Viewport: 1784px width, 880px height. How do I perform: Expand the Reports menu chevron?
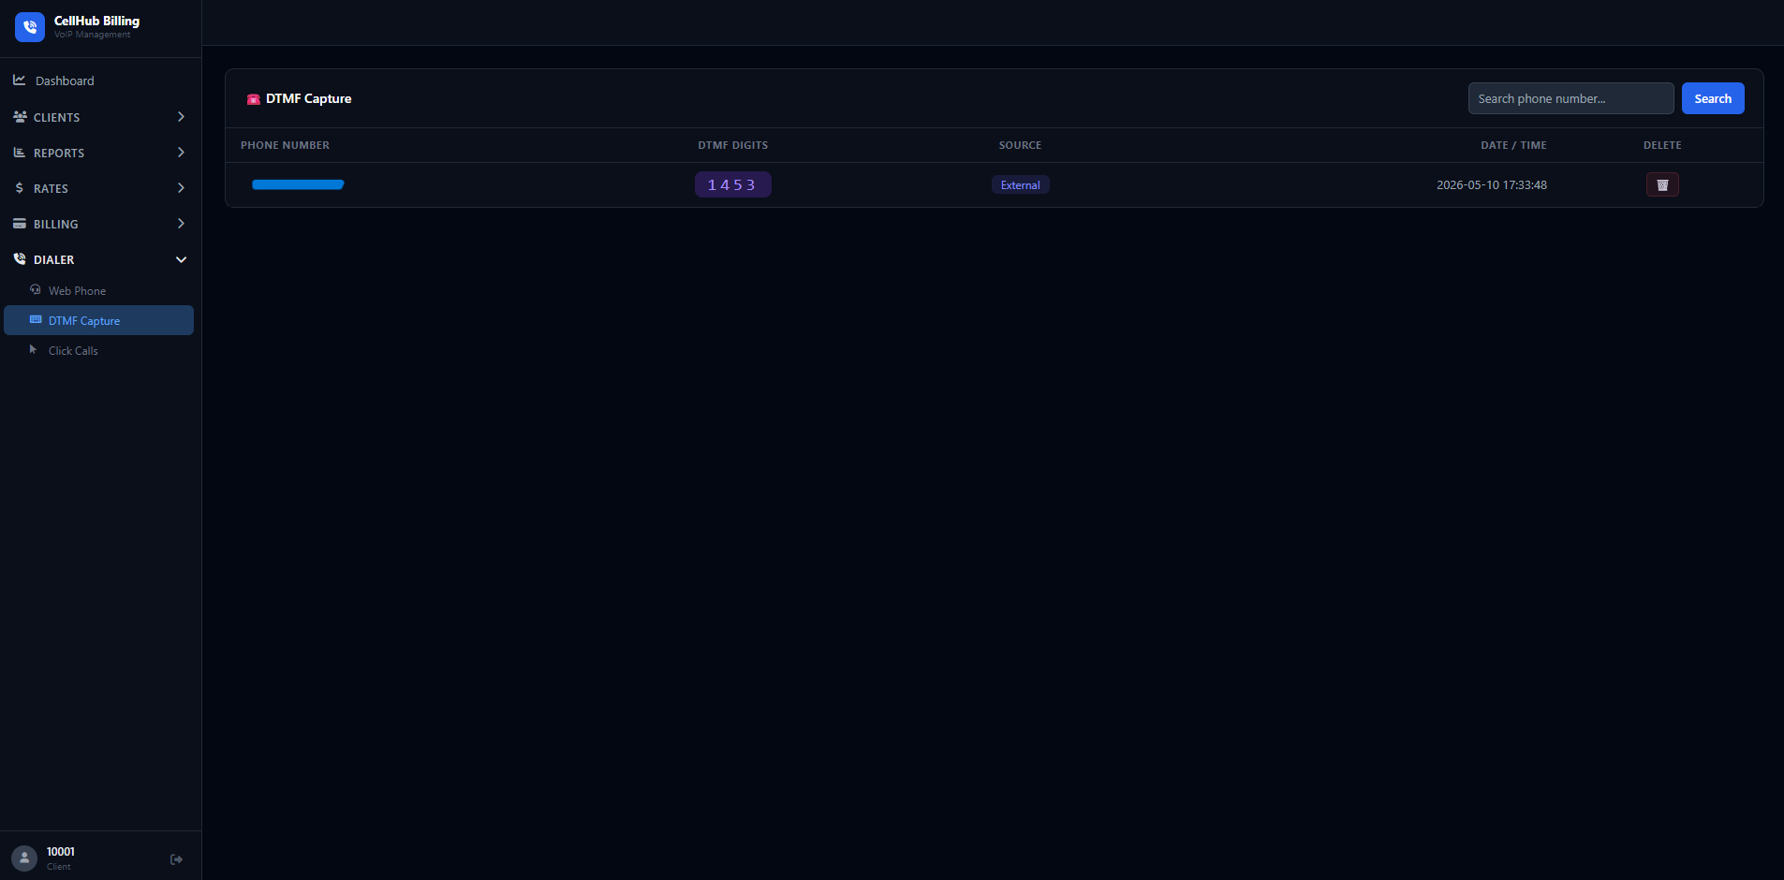181,153
